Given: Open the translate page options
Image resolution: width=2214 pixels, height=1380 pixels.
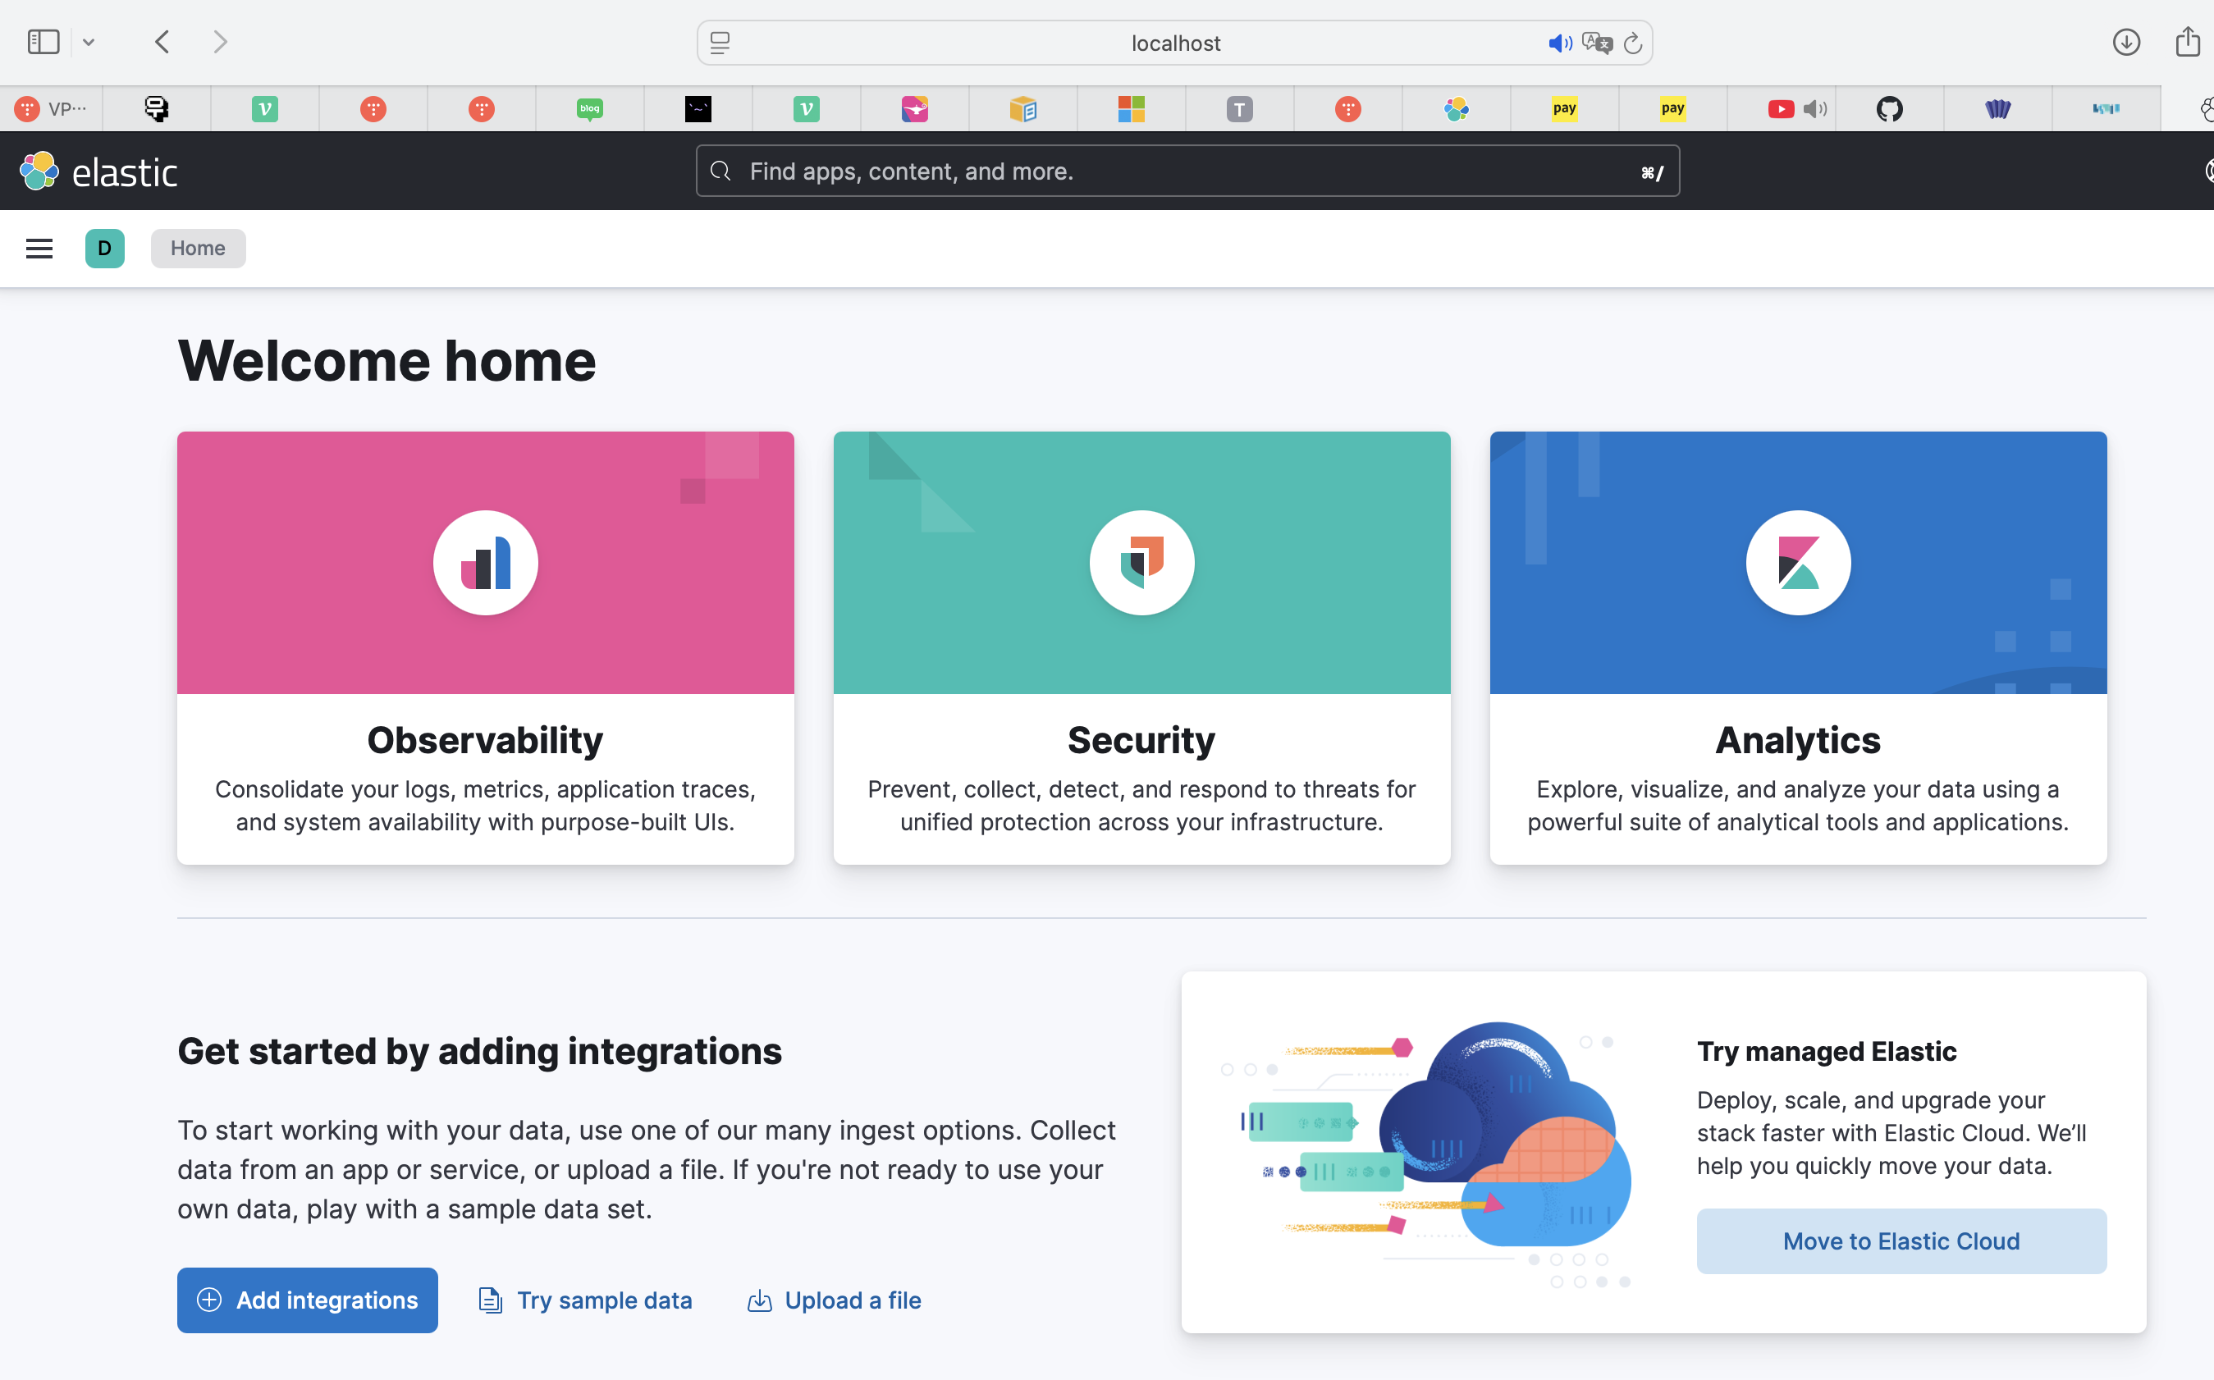Looking at the screenshot, I should 1596,43.
